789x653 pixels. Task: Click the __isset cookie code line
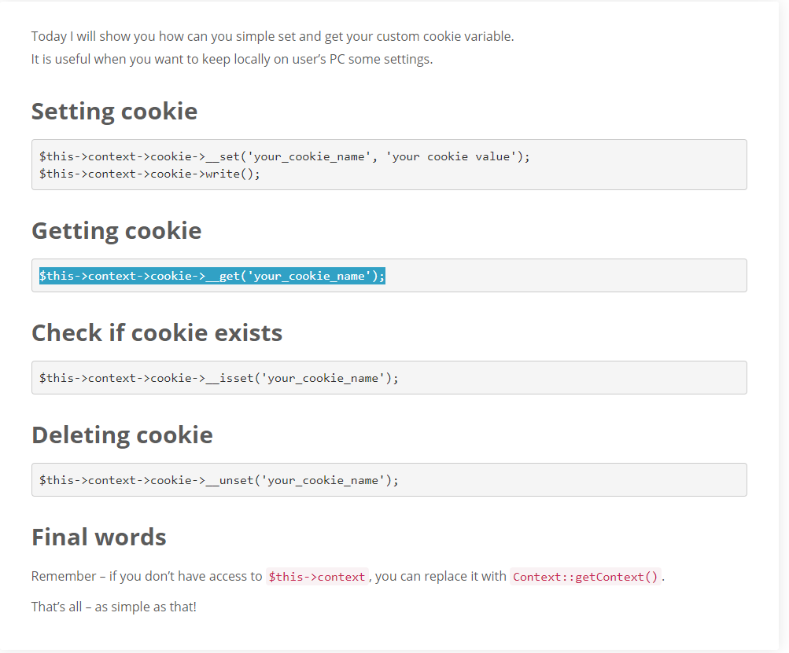pos(219,378)
